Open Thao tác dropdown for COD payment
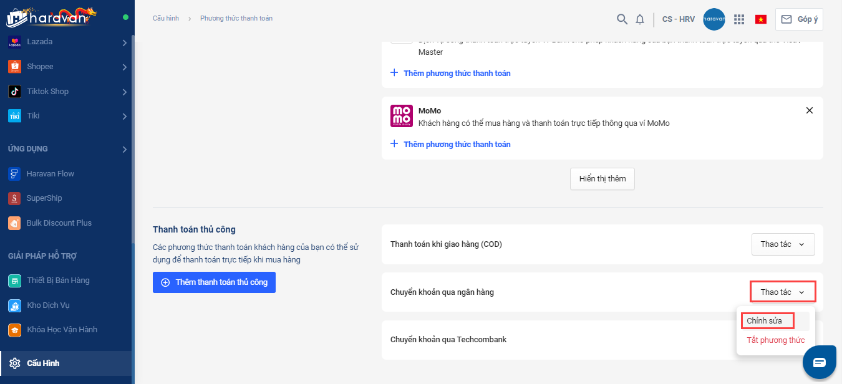842x384 pixels. click(783, 244)
